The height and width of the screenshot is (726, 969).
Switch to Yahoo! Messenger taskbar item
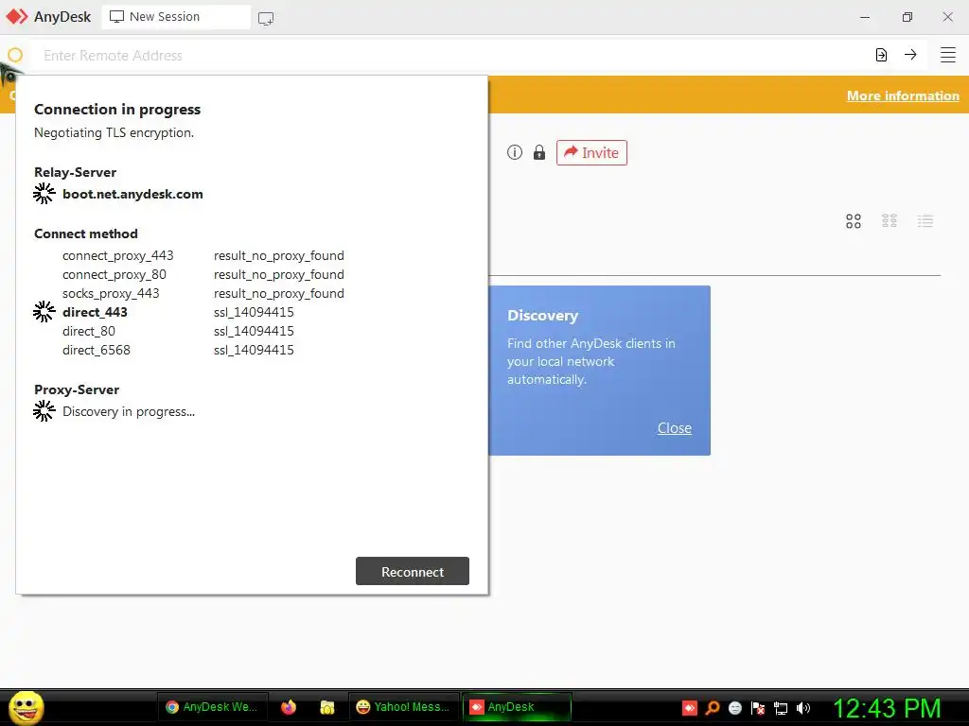403,707
